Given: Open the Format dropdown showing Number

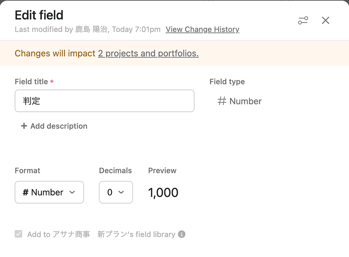Looking at the screenshot, I should [49, 192].
